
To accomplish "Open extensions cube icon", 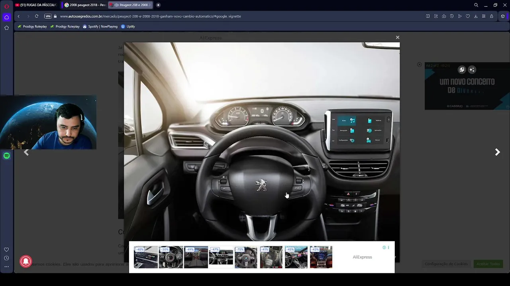I will [x=503, y=16].
